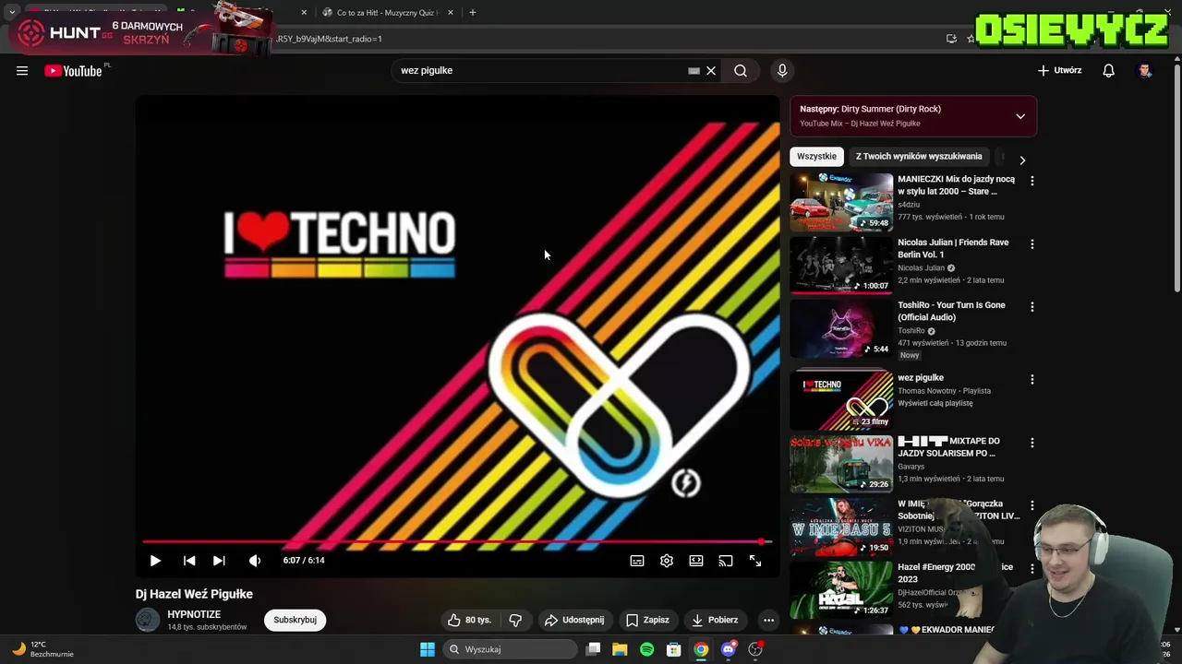Open options for the wez pigulke playlist
Viewport: 1182px width, 664px height.
click(1032, 379)
